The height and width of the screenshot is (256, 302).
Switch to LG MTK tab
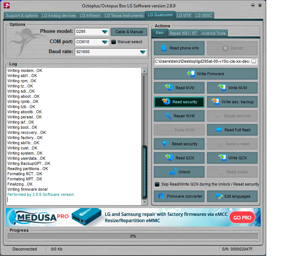coord(184,15)
